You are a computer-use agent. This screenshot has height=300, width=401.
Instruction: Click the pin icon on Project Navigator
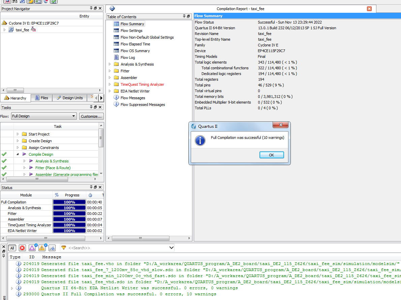pos(91,8)
